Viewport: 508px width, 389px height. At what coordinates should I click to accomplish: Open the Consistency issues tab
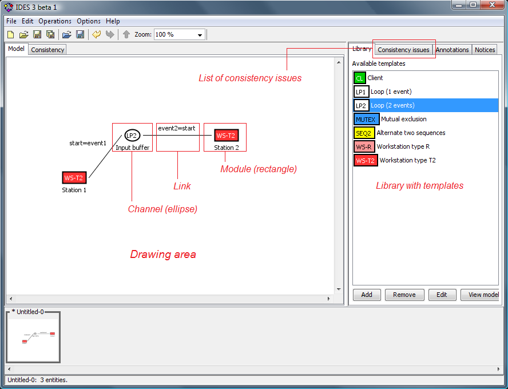(403, 50)
